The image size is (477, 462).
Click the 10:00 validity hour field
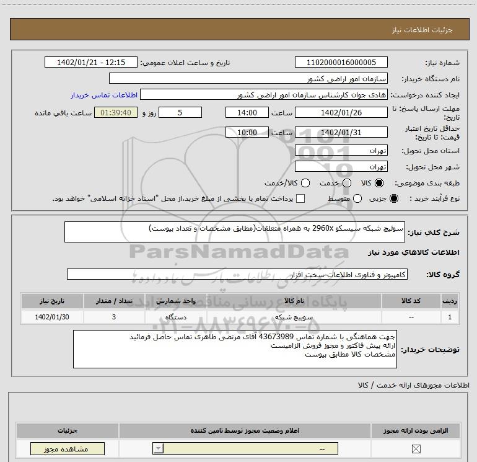coord(247,132)
